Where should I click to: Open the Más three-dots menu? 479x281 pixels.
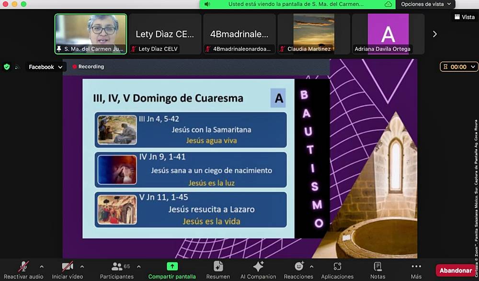click(x=416, y=266)
